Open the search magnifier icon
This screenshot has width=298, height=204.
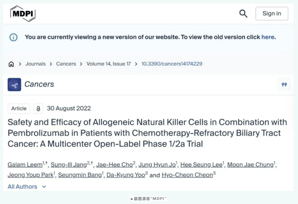243,14
